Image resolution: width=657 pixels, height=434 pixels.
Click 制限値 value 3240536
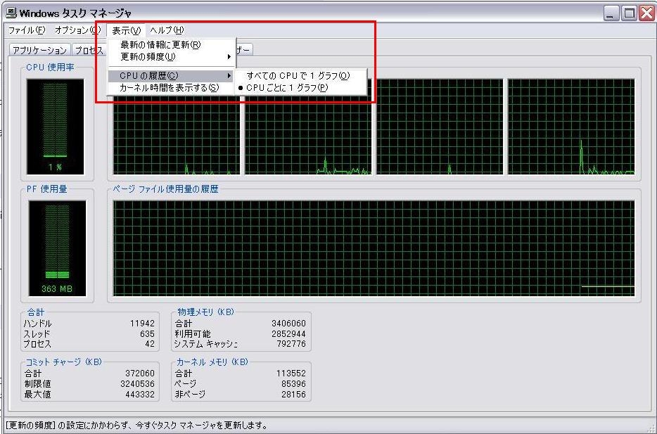[x=137, y=384]
